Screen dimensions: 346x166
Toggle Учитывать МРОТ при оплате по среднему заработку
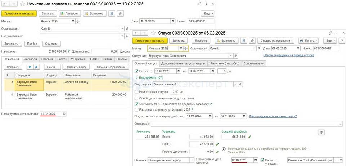pos(136,104)
